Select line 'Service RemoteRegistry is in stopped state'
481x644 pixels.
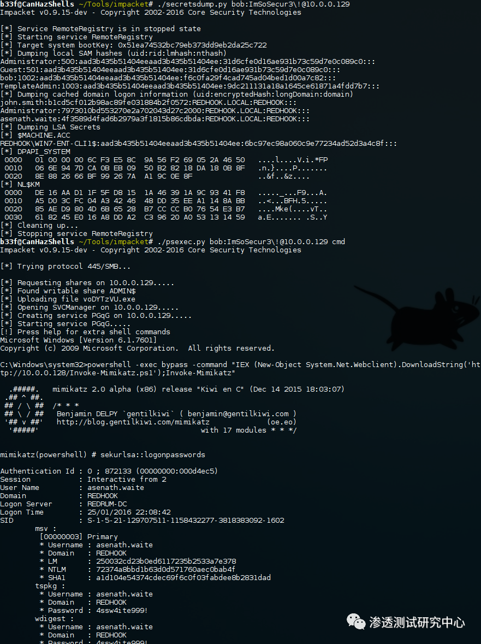(100, 29)
